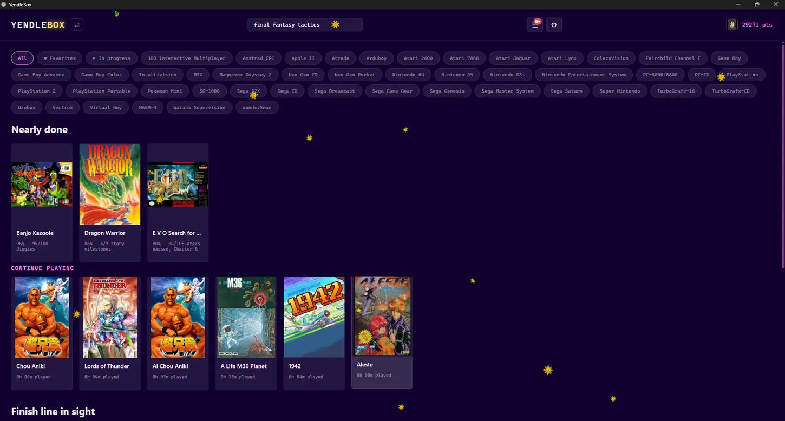Select the All filter chip

[22, 58]
